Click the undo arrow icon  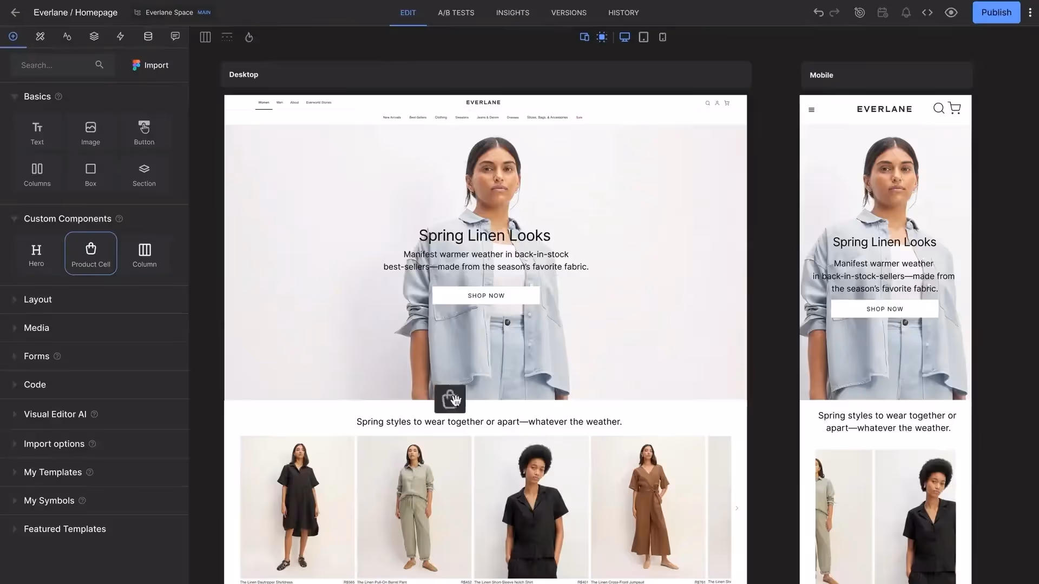(x=818, y=12)
